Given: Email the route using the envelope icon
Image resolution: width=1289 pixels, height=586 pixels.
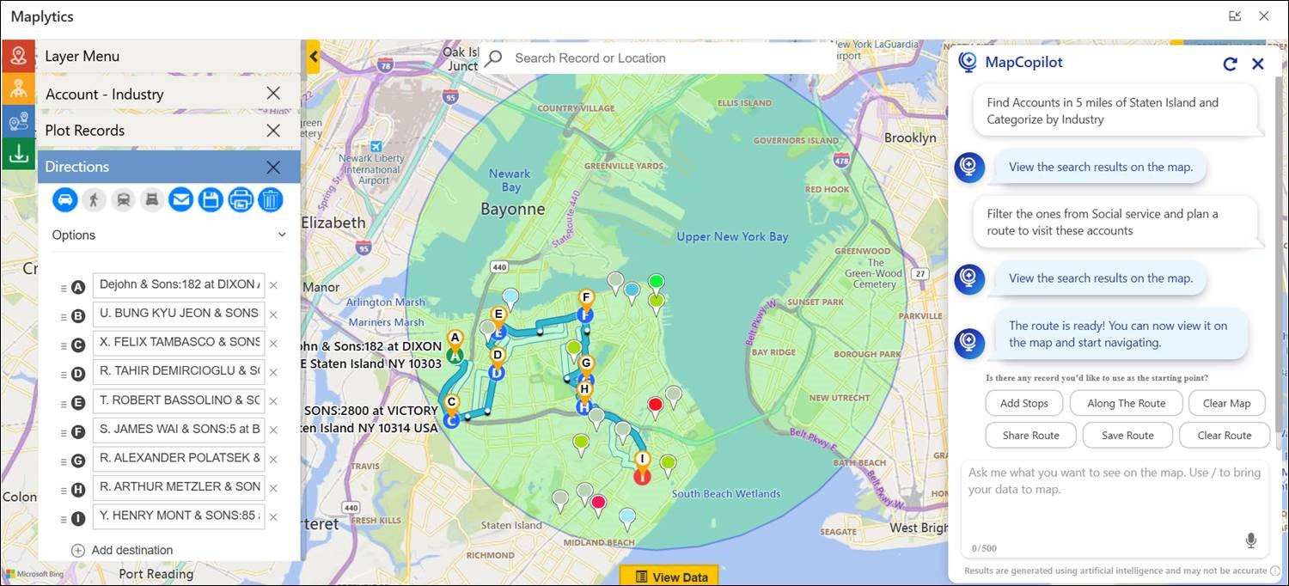Looking at the screenshot, I should coord(180,199).
